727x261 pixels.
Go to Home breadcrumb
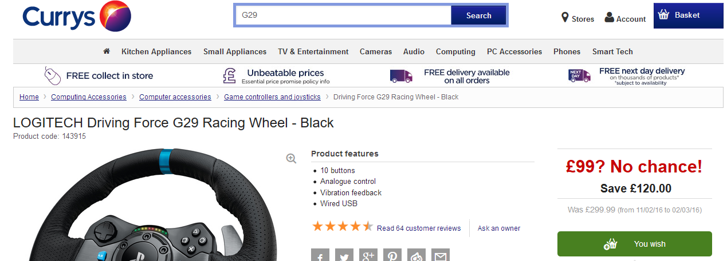click(x=29, y=97)
